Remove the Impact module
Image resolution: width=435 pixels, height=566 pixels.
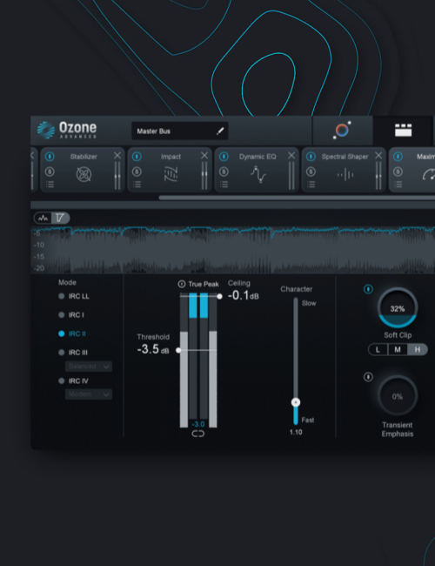(204, 155)
